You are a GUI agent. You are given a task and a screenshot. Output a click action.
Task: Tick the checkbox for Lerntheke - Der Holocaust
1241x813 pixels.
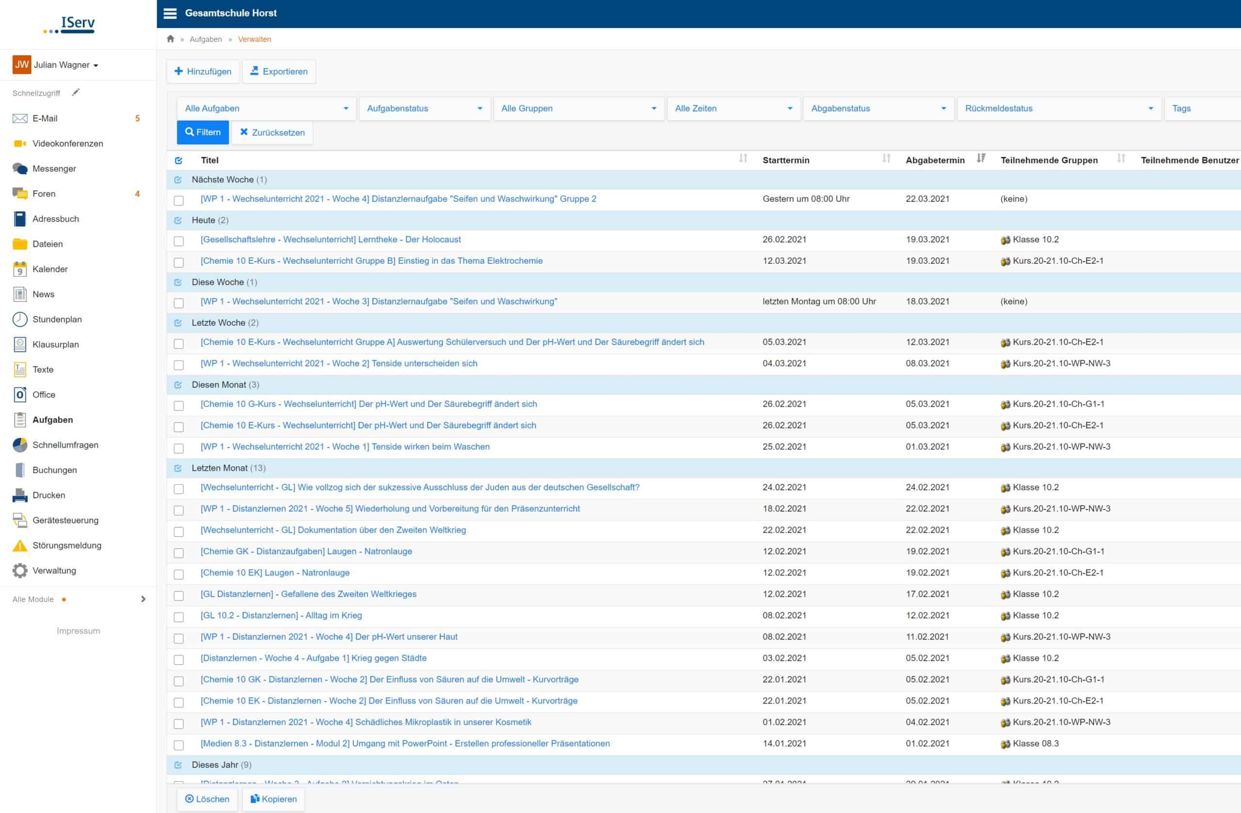point(179,241)
